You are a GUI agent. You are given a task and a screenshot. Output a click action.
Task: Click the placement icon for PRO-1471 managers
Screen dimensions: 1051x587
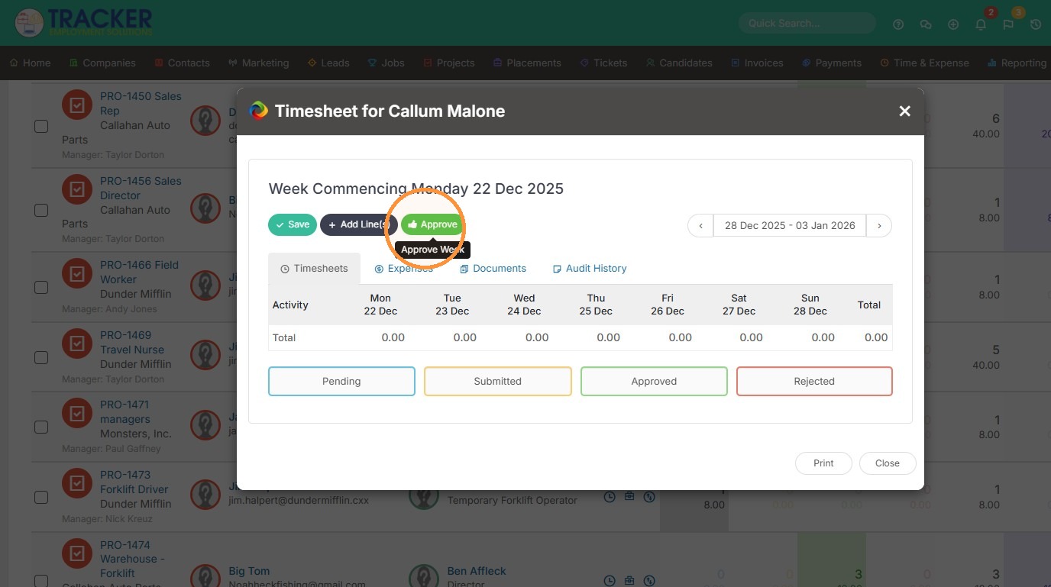tap(77, 414)
